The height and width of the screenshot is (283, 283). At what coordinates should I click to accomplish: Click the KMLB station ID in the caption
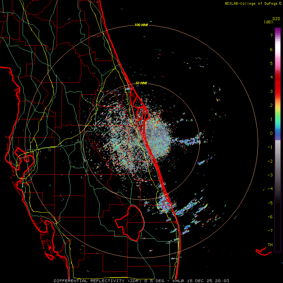178,281
